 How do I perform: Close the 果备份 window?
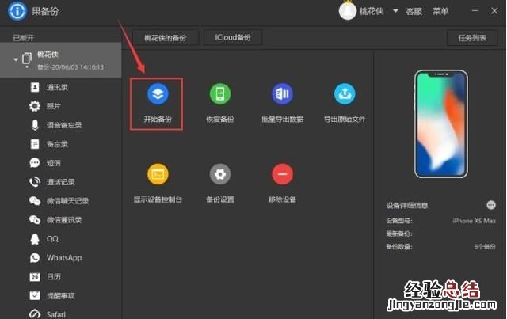tap(494, 11)
